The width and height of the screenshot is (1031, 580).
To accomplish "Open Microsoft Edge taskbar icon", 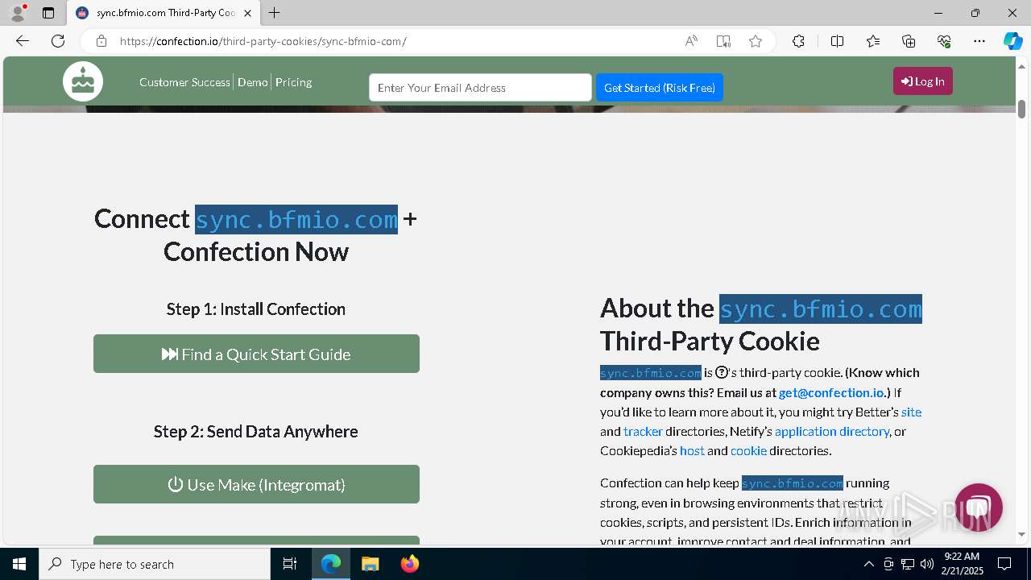I will 331,564.
